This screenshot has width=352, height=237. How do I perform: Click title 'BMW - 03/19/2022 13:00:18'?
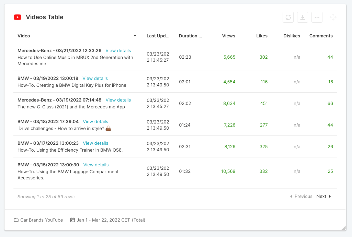click(48, 79)
